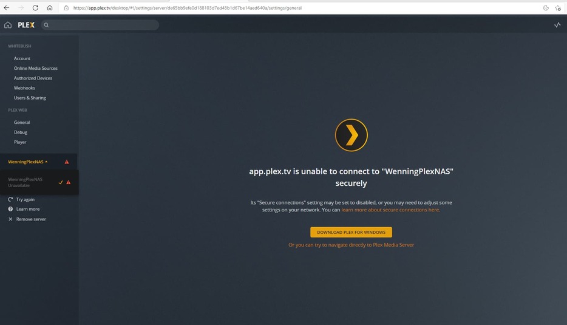Select the unavailable WenningPlexNAS server entry
This screenshot has height=325, width=567.
[x=39, y=182]
